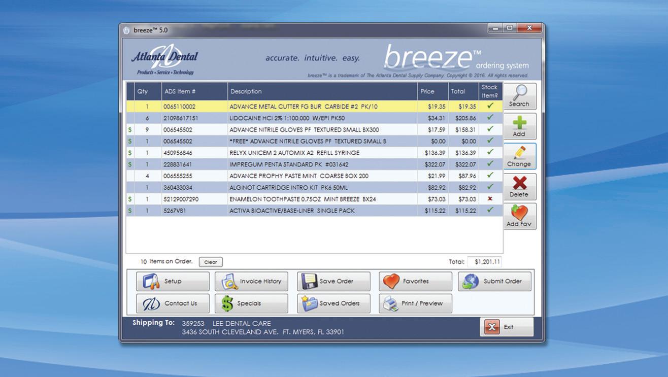Open Invoice History
This screenshot has width=668, height=377.
pos(251,281)
